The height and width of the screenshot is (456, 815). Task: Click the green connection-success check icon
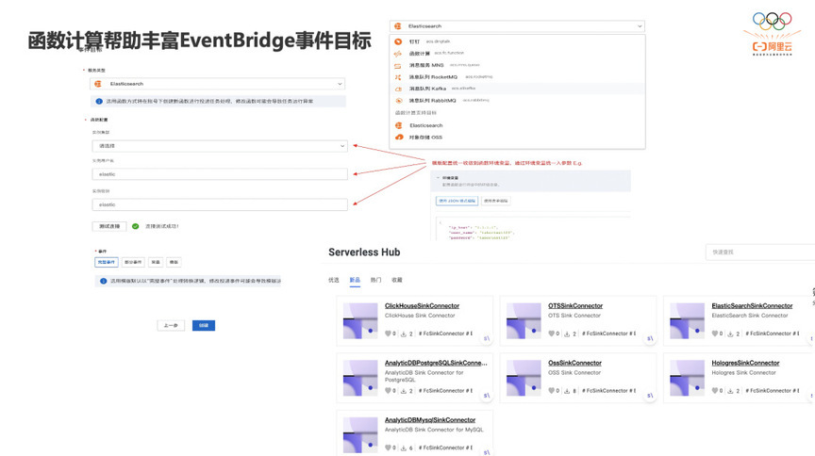pyautogui.click(x=135, y=226)
